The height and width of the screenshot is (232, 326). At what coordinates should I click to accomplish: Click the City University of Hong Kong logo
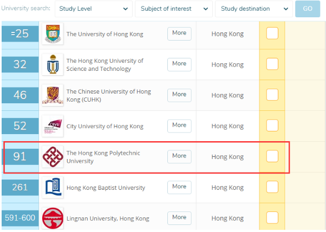click(x=53, y=125)
